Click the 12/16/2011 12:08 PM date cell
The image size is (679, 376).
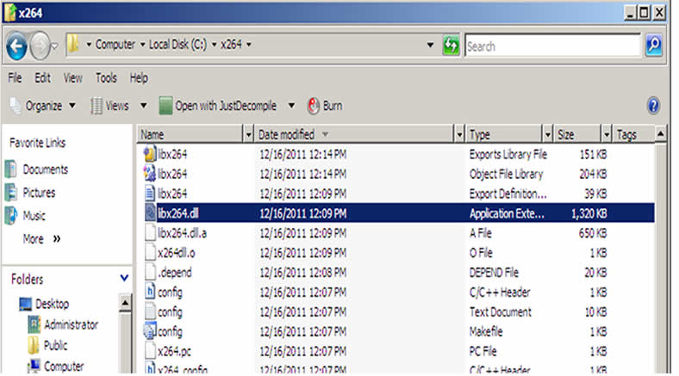click(302, 272)
